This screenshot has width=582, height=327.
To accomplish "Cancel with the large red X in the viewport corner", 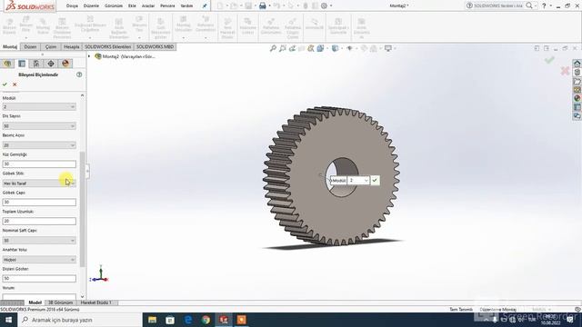I will 565,71.
